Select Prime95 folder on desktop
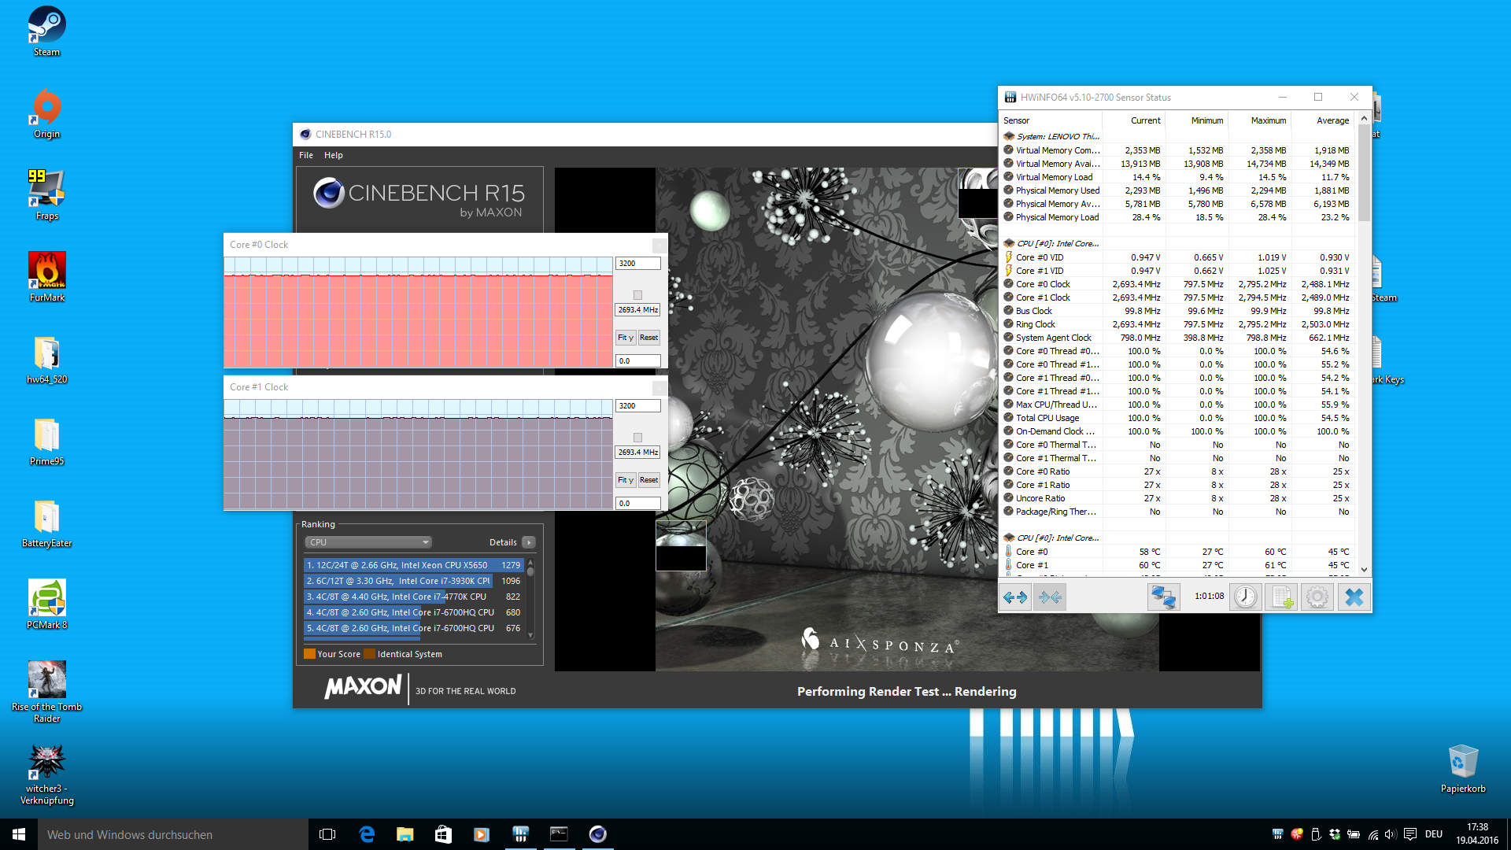The height and width of the screenshot is (850, 1511). pos(46,441)
